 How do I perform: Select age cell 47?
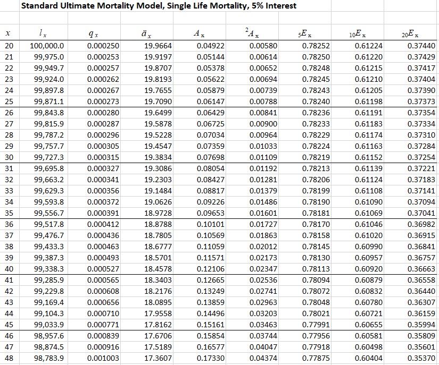pyautogui.click(x=9, y=347)
